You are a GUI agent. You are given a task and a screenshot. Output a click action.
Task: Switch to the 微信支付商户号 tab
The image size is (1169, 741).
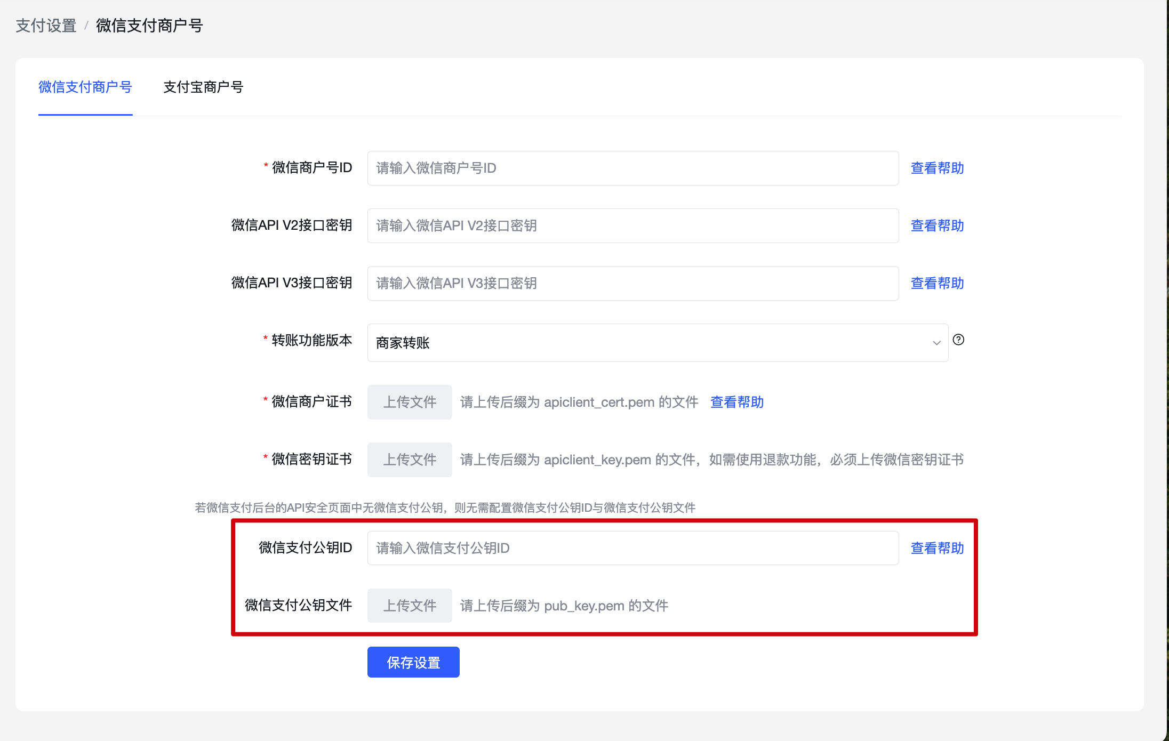pyautogui.click(x=85, y=87)
